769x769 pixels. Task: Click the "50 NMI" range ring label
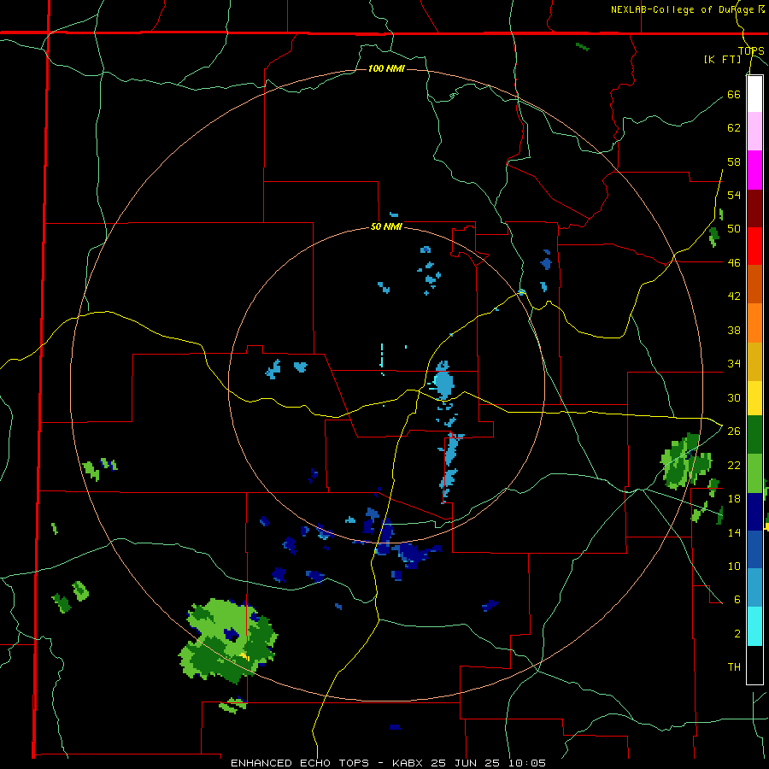point(386,226)
